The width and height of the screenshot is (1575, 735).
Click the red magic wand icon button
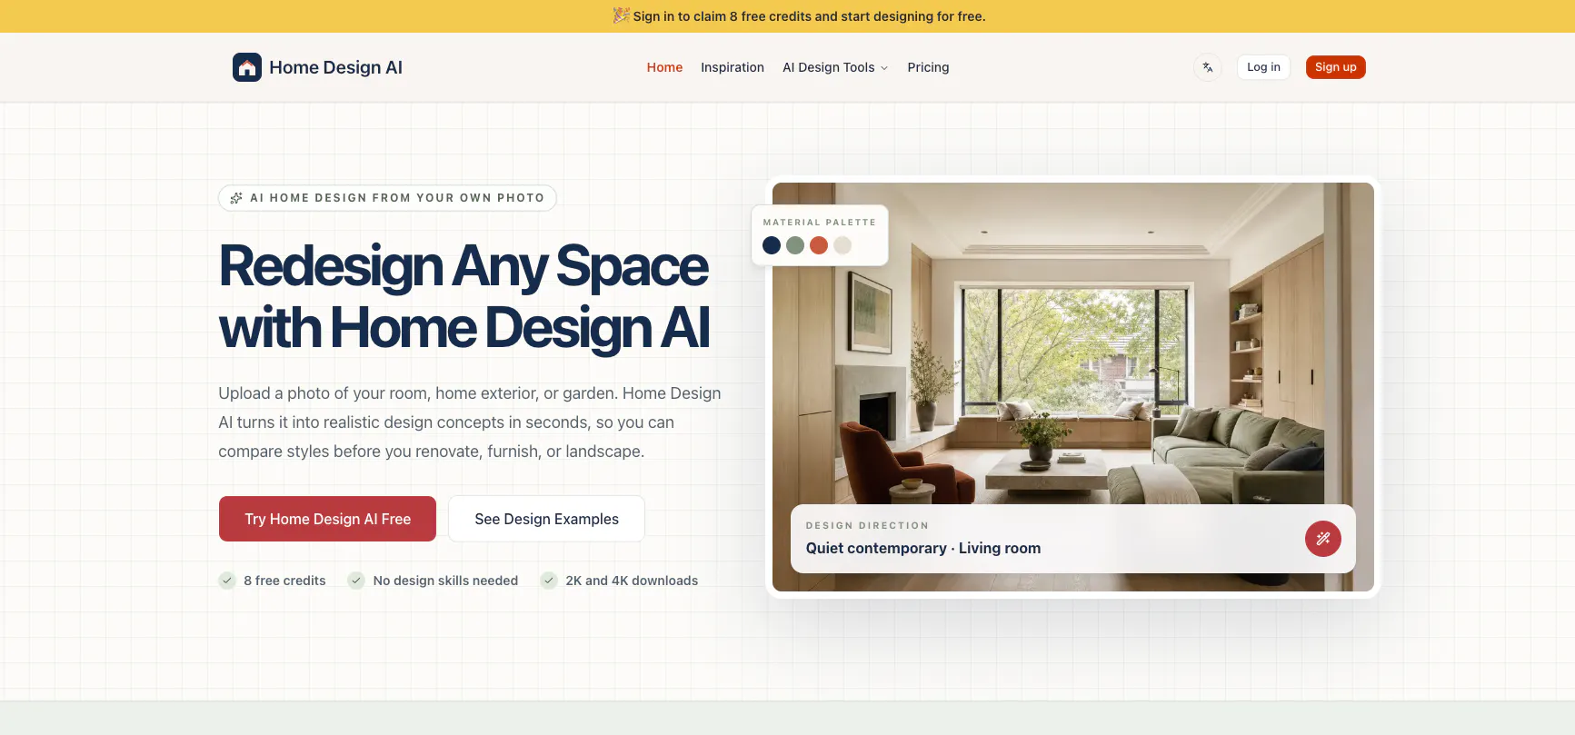click(x=1323, y=539)
